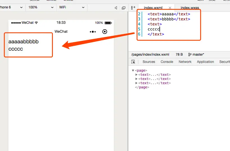Viewport: 230px width, 151px height.
Task: Click the element inspector picker icon
Action: tap(133, 62)
